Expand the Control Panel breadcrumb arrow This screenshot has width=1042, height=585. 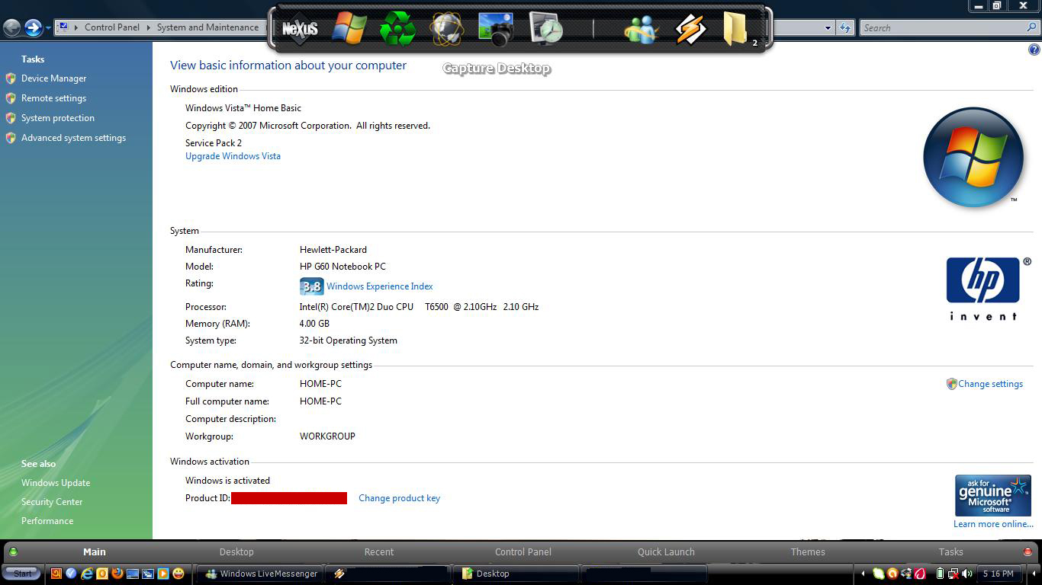tap(148, 27)
